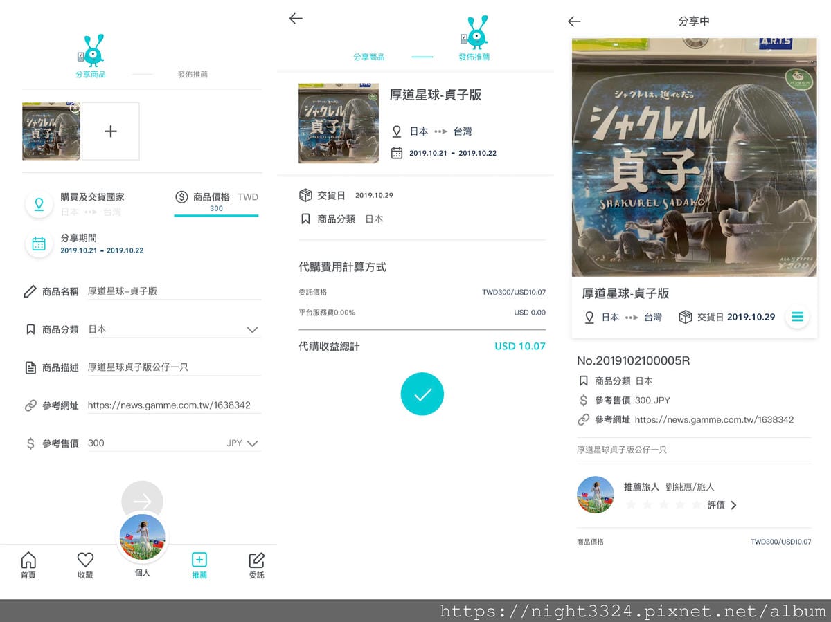
Task: Go back from the 分享中 screen
Action: point(574,21)
